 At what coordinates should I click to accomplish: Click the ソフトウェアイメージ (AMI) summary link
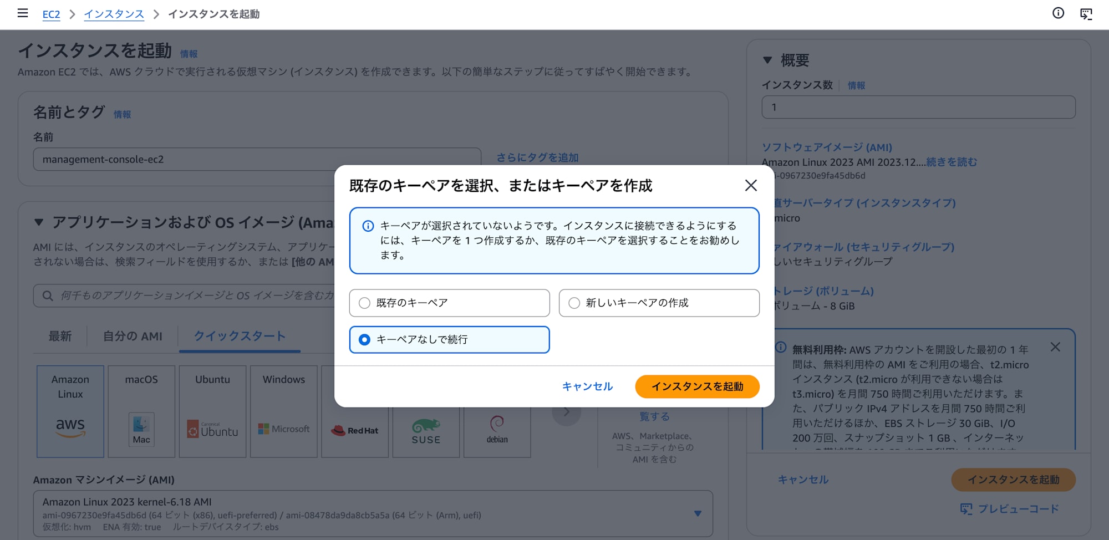(x=827, y=147)
